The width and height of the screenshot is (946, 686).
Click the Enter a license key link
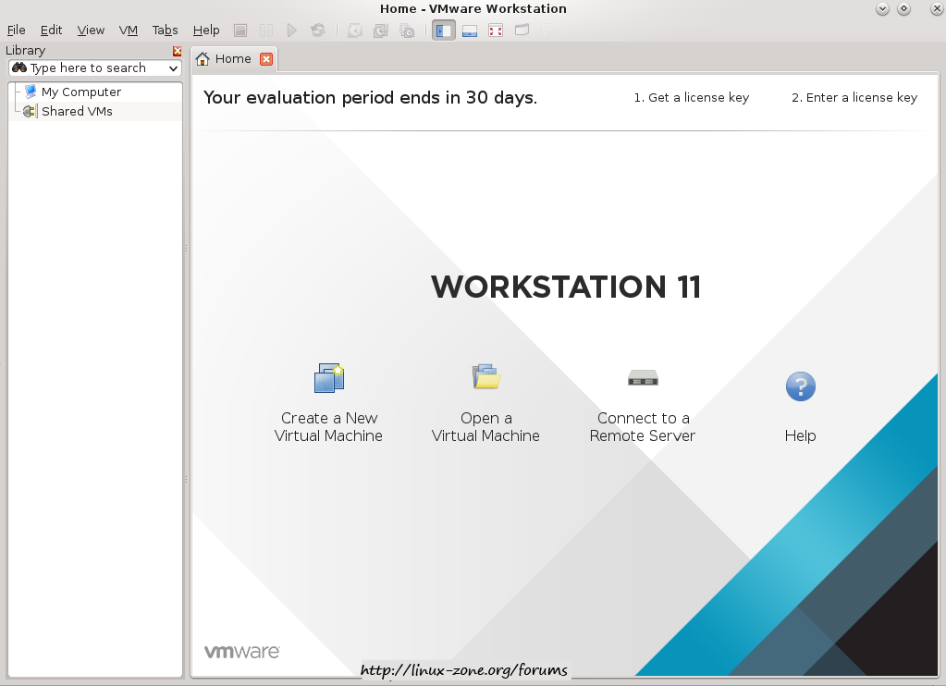pos(854,98)
